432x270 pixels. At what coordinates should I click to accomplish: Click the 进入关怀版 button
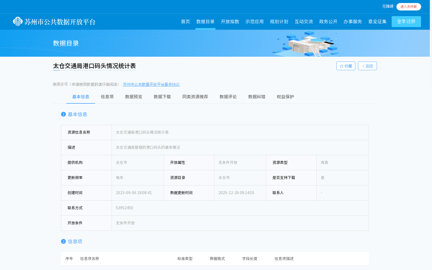coord(409,7)
